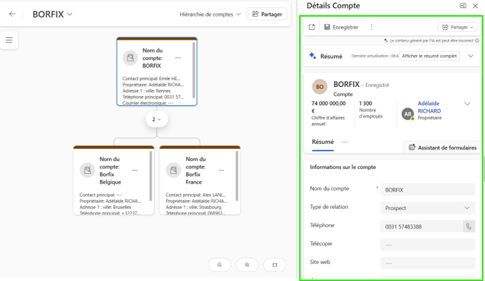The height and width of the screenshot is (281, 485).
Task: Click Partager button in hierarchy header
Action: (267, 14)
